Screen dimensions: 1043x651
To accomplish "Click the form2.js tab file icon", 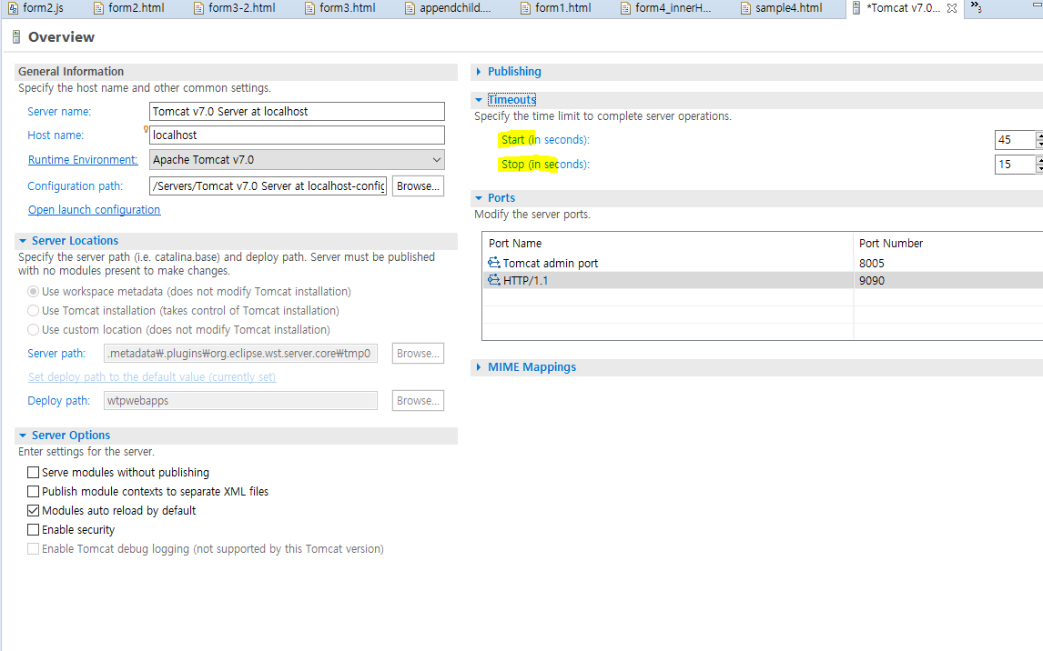I will point(13,8).
